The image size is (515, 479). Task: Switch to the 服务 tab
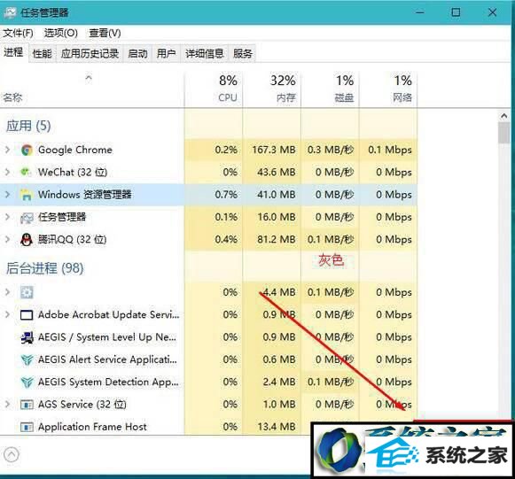[x=243, y=53]
